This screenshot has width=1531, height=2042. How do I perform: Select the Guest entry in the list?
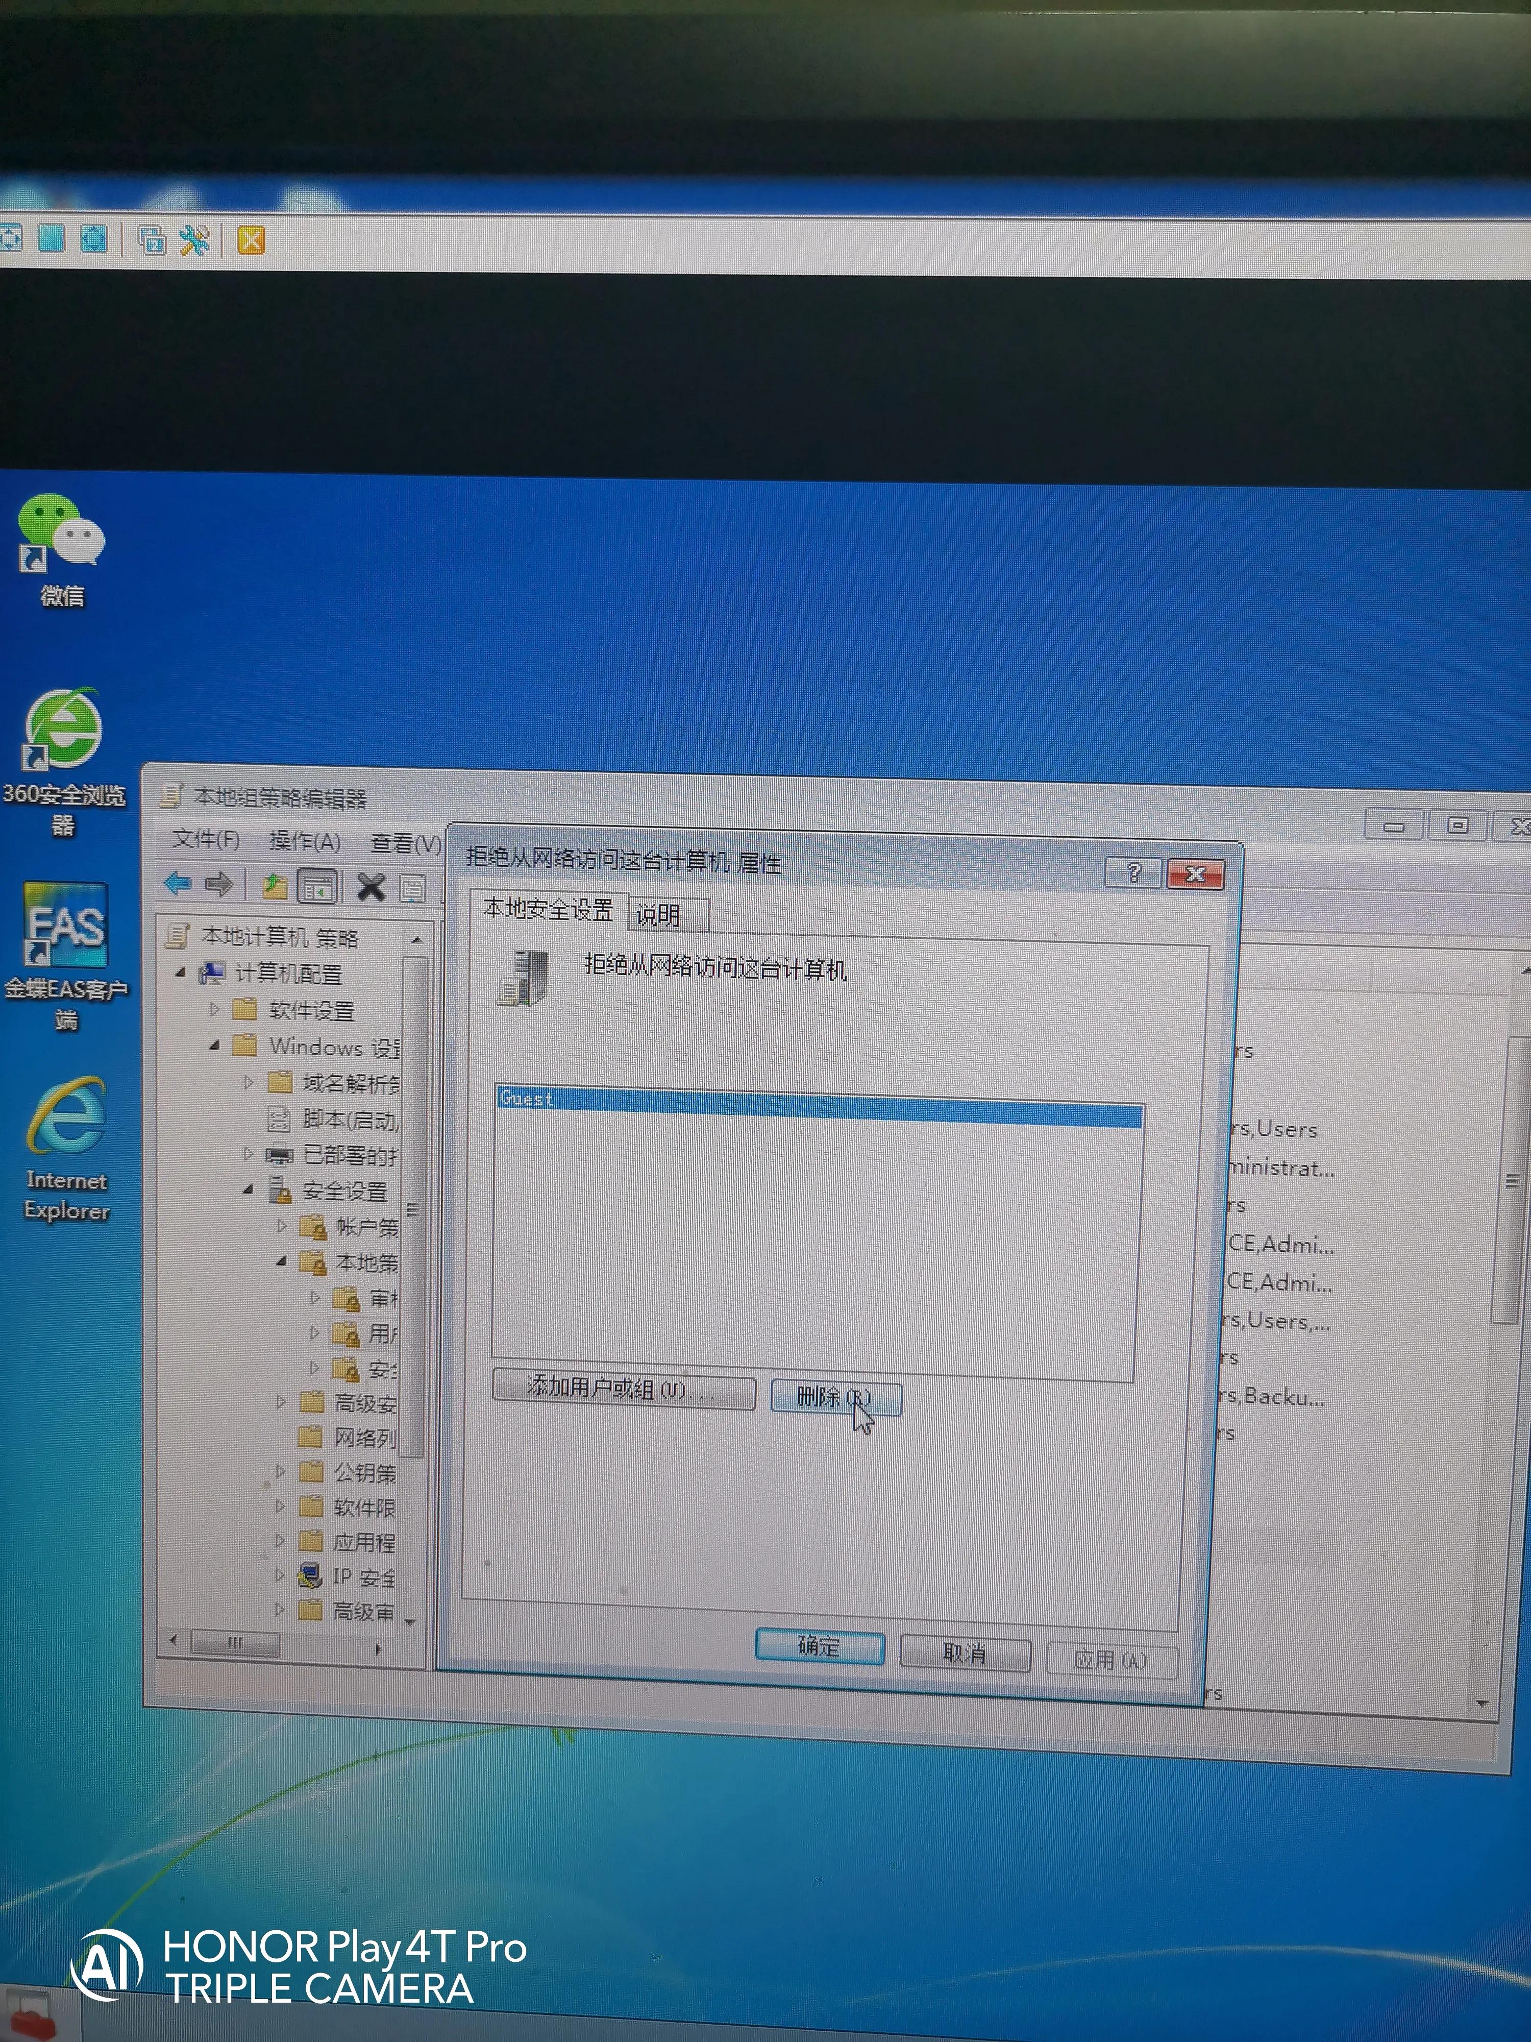[x=526, y=1099]
